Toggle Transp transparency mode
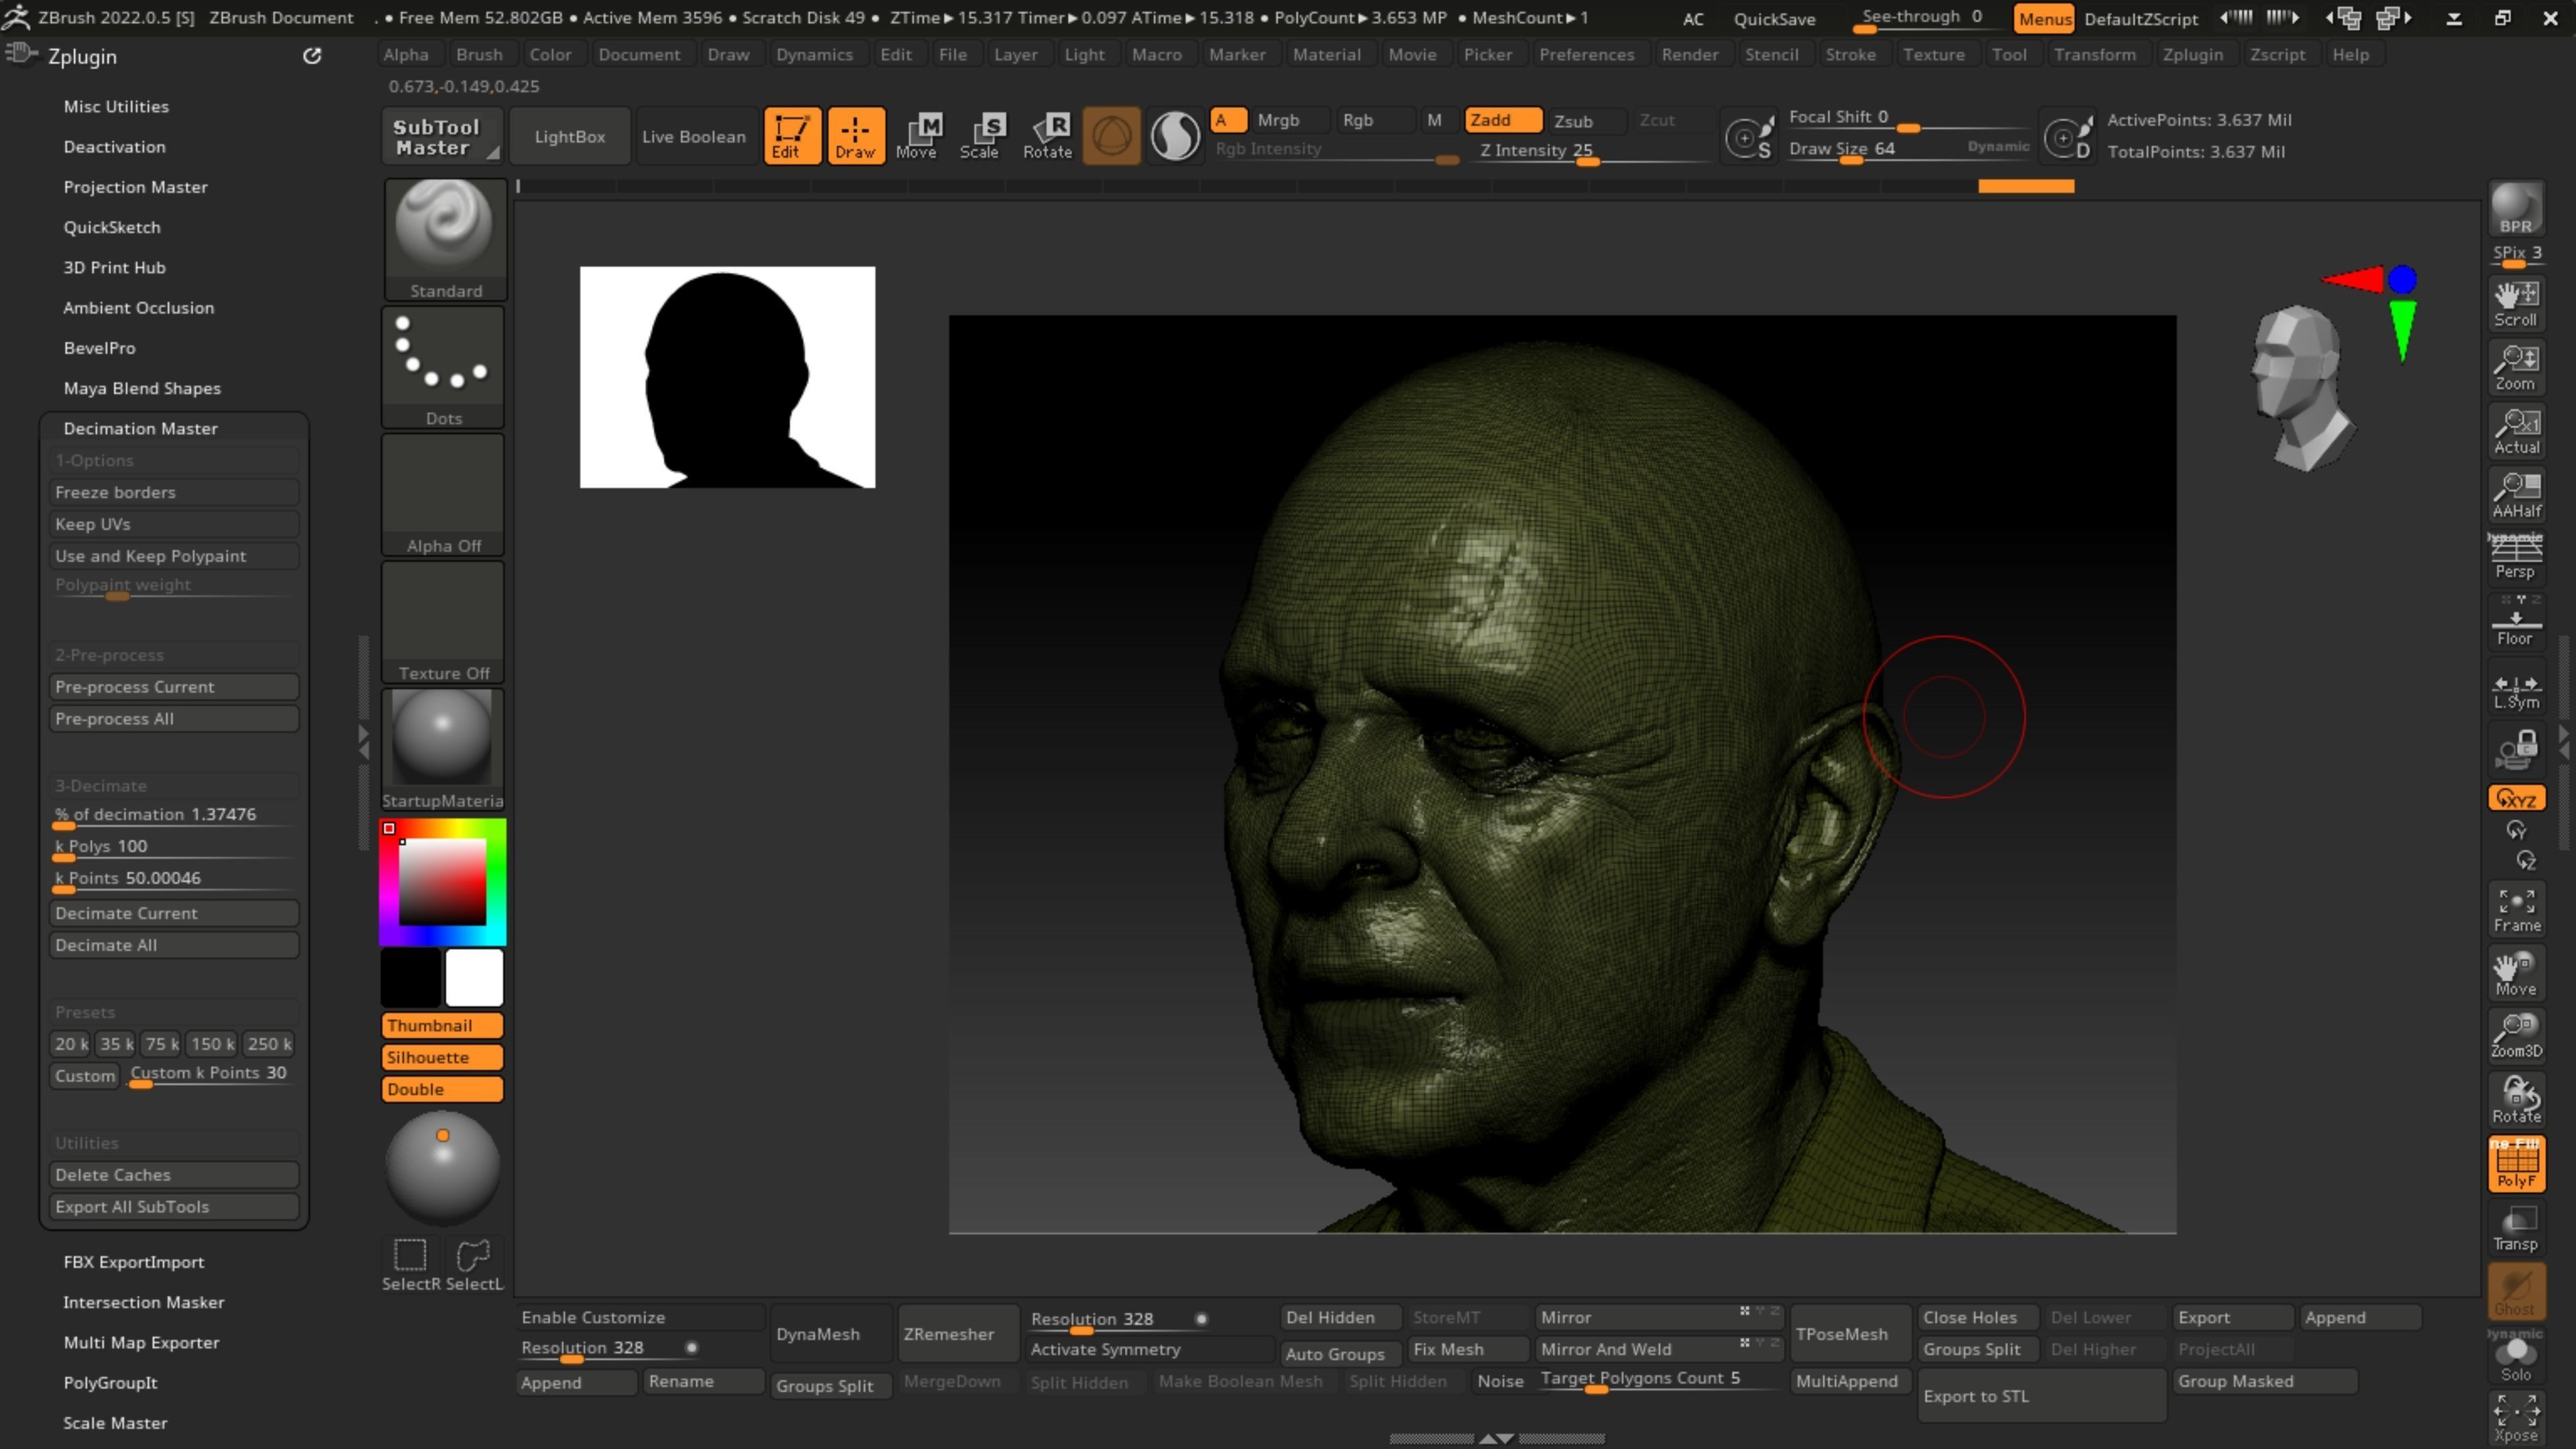2576x1449 pixels. 2516,1228
